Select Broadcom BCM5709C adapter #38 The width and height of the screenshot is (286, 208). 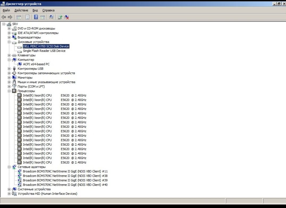[65, 176]
